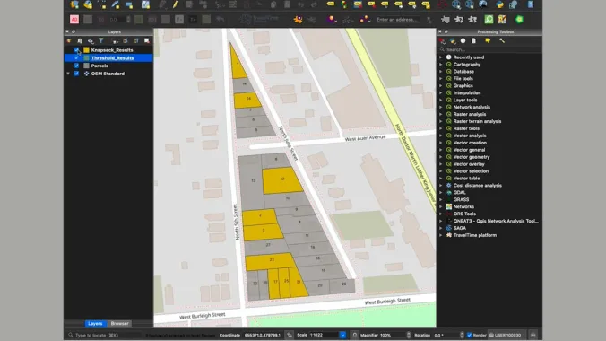Open the log messages button in status bar
Screen dimensions: 606x341
click(533, 336)
